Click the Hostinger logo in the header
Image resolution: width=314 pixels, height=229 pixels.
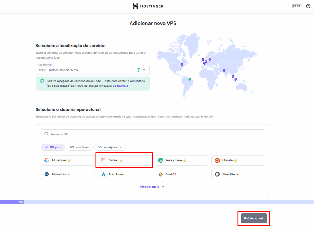tap(148, 6)
